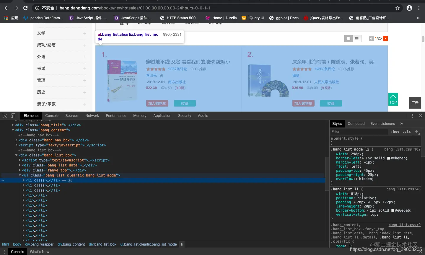Go to next page with orange arrow
The image size is (425, 255).
point(385,38)
